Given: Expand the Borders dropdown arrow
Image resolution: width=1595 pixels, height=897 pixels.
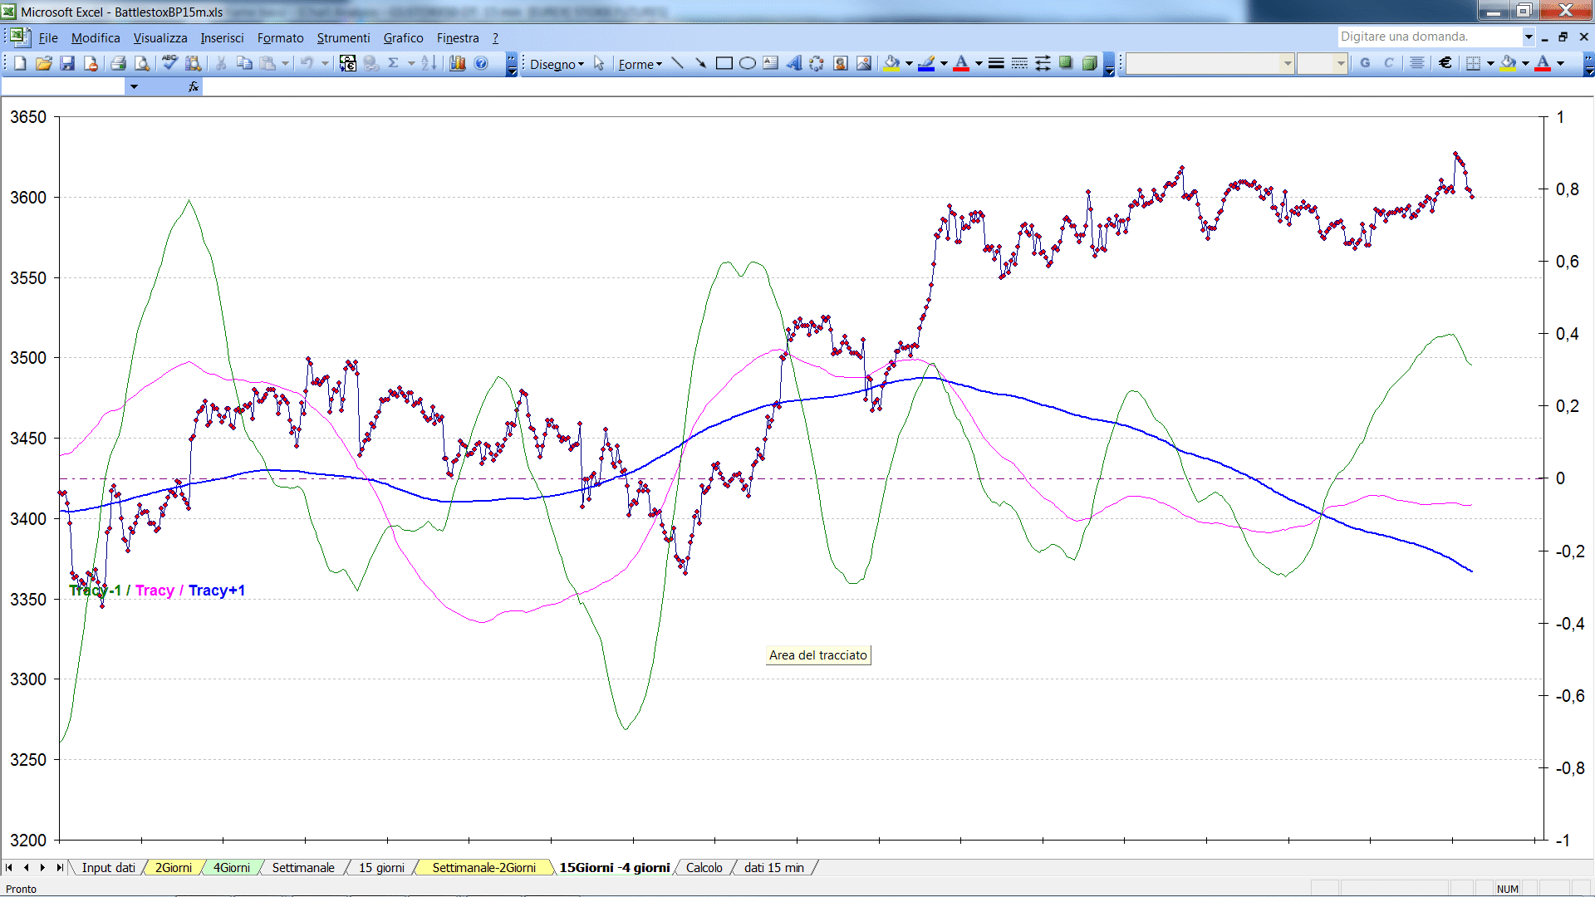Looking at the screenshot, I should pyautogui.click(x=1490, y=63).
